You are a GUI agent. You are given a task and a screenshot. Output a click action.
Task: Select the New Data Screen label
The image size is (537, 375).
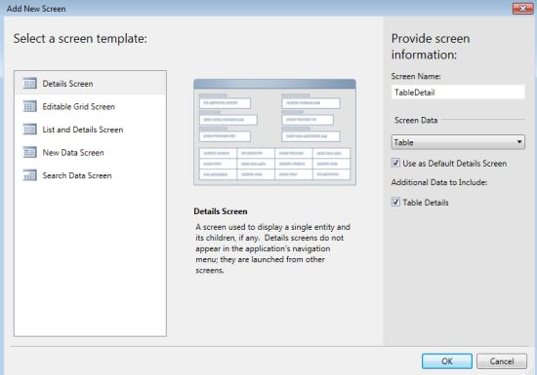point(73,152)
